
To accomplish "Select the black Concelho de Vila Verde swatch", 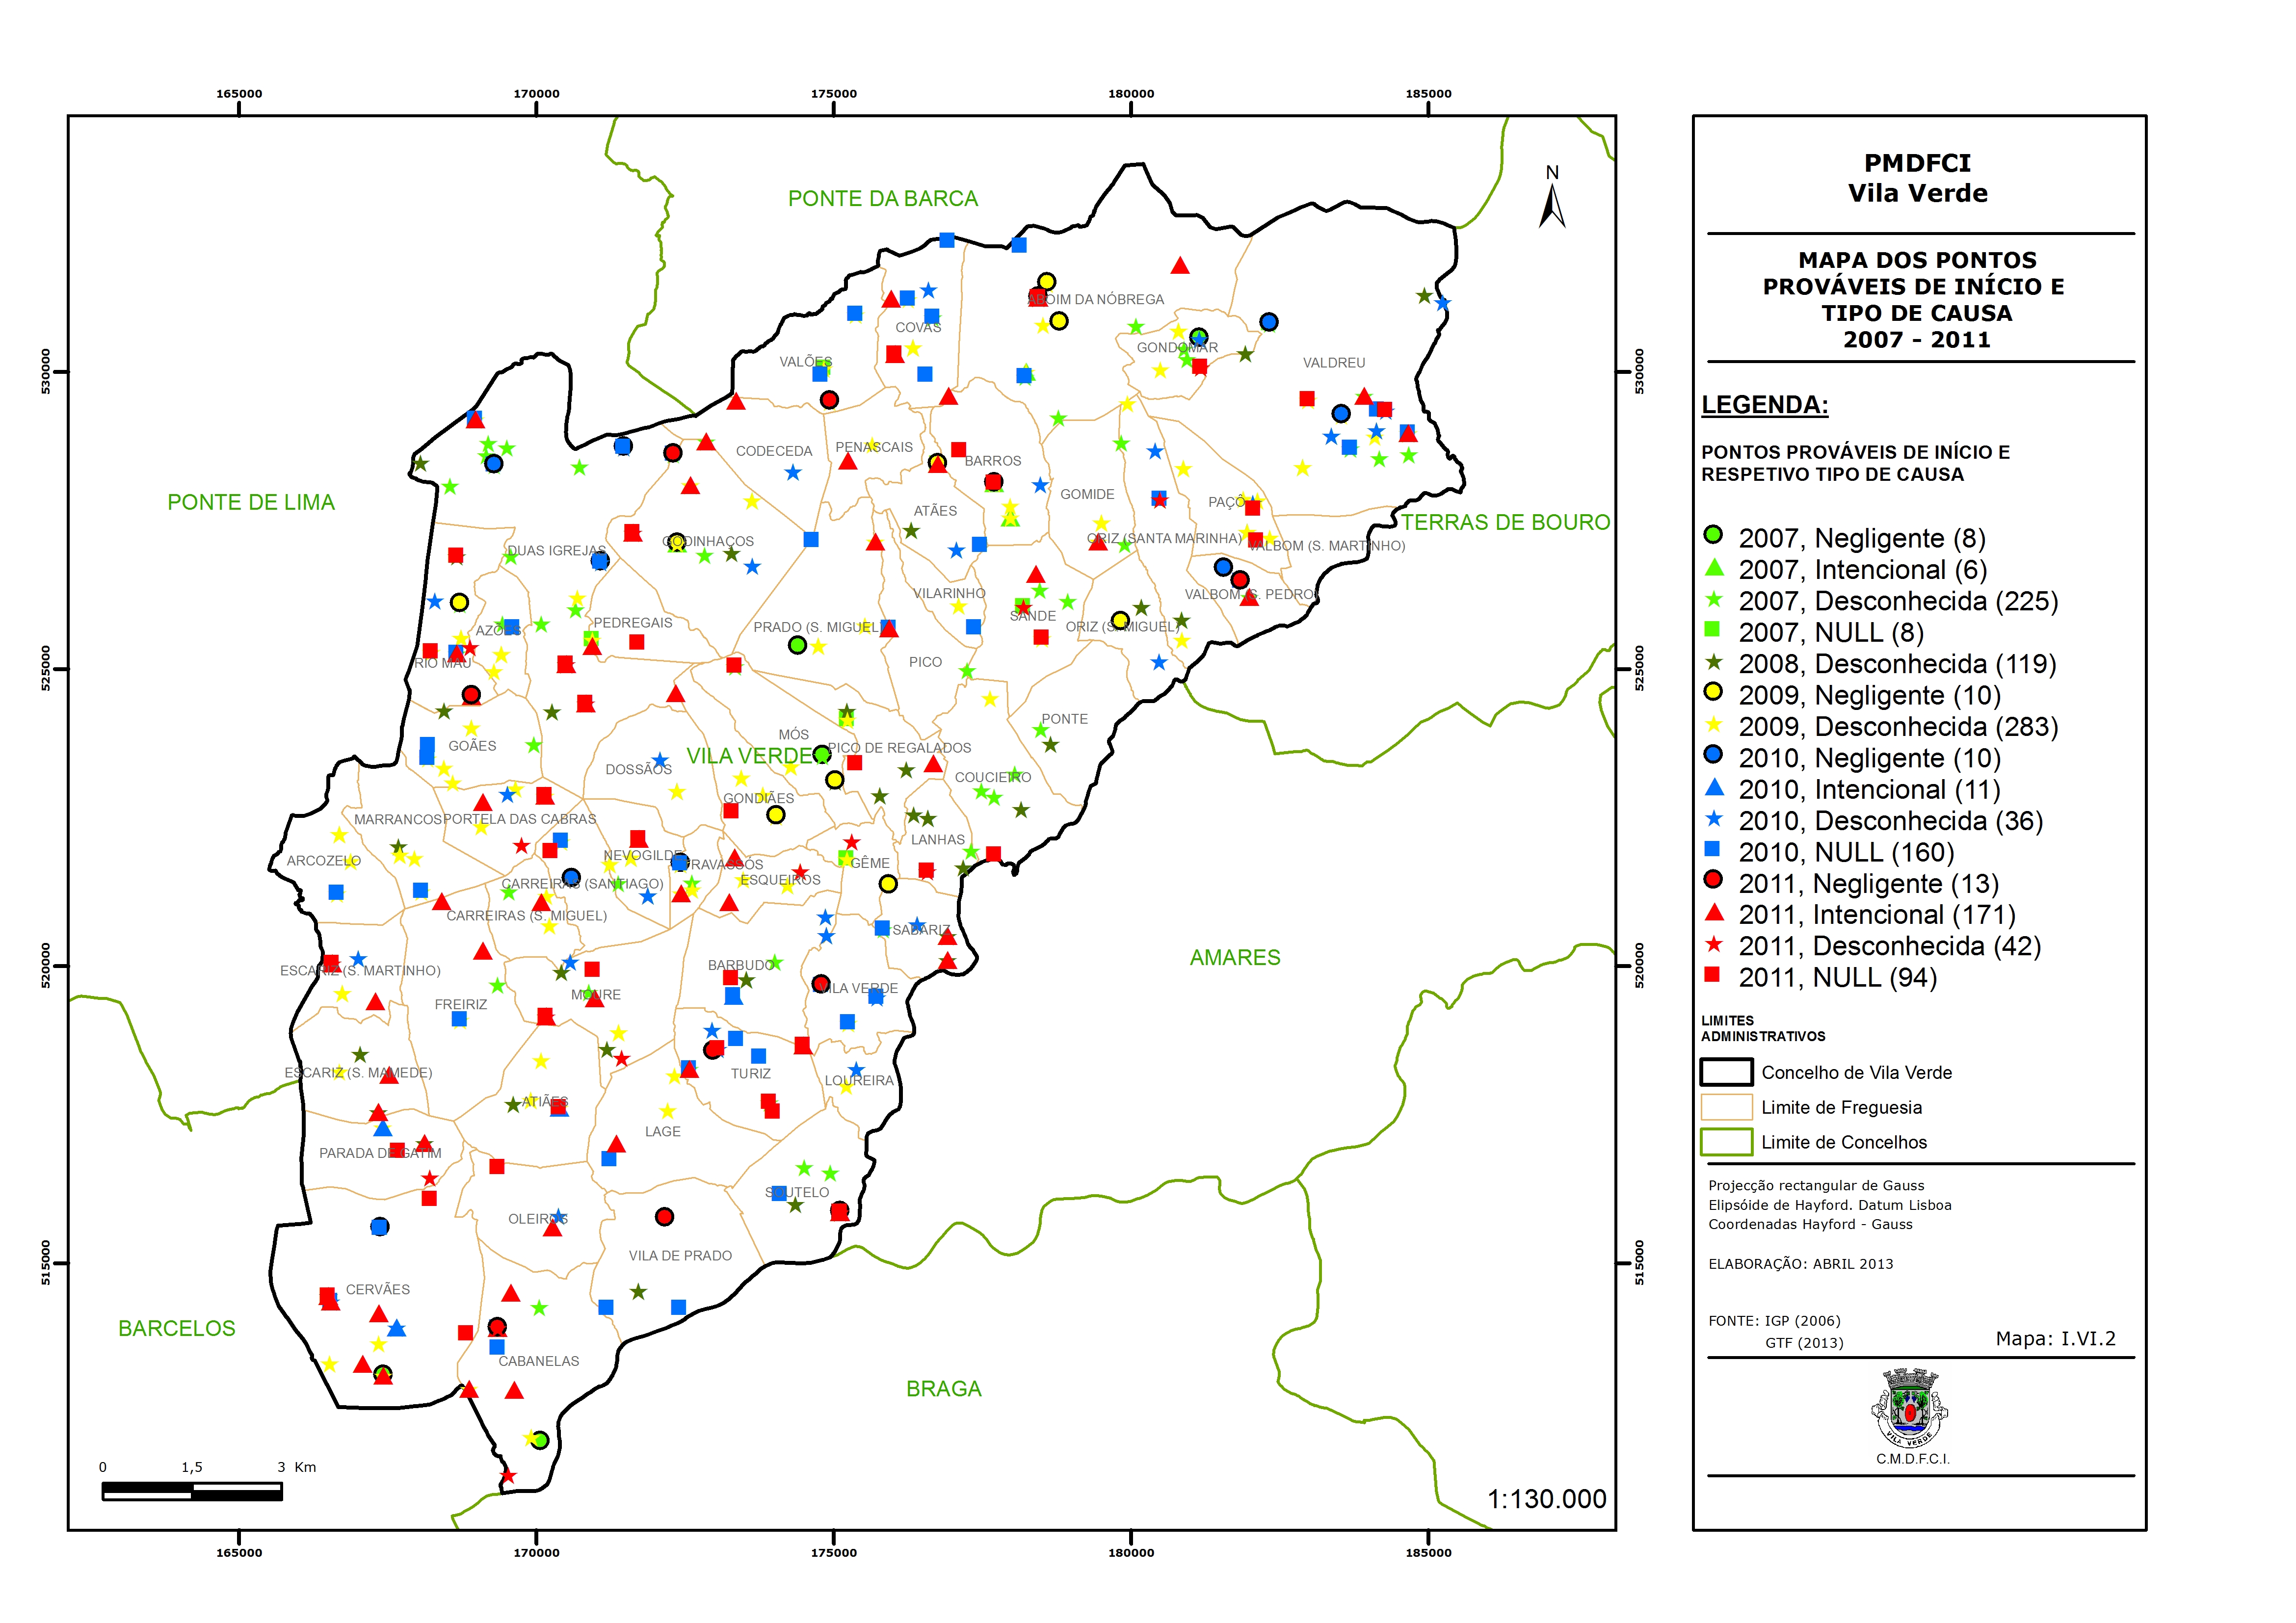I will (1726, 1072).
